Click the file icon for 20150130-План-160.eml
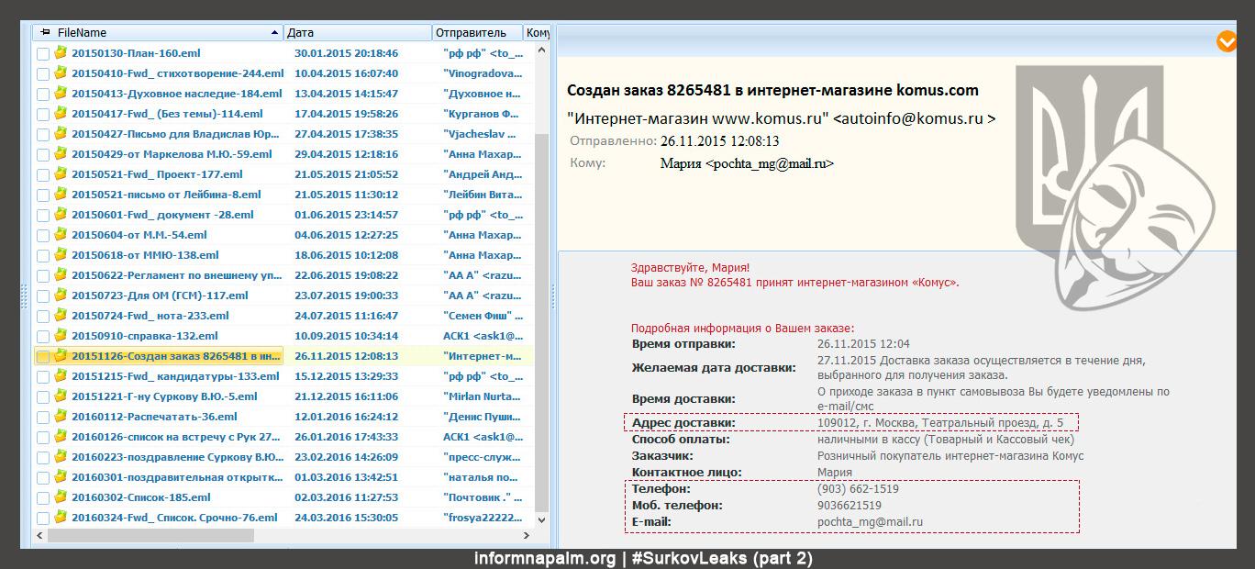The image size is (1255, 569). [61, 52]
